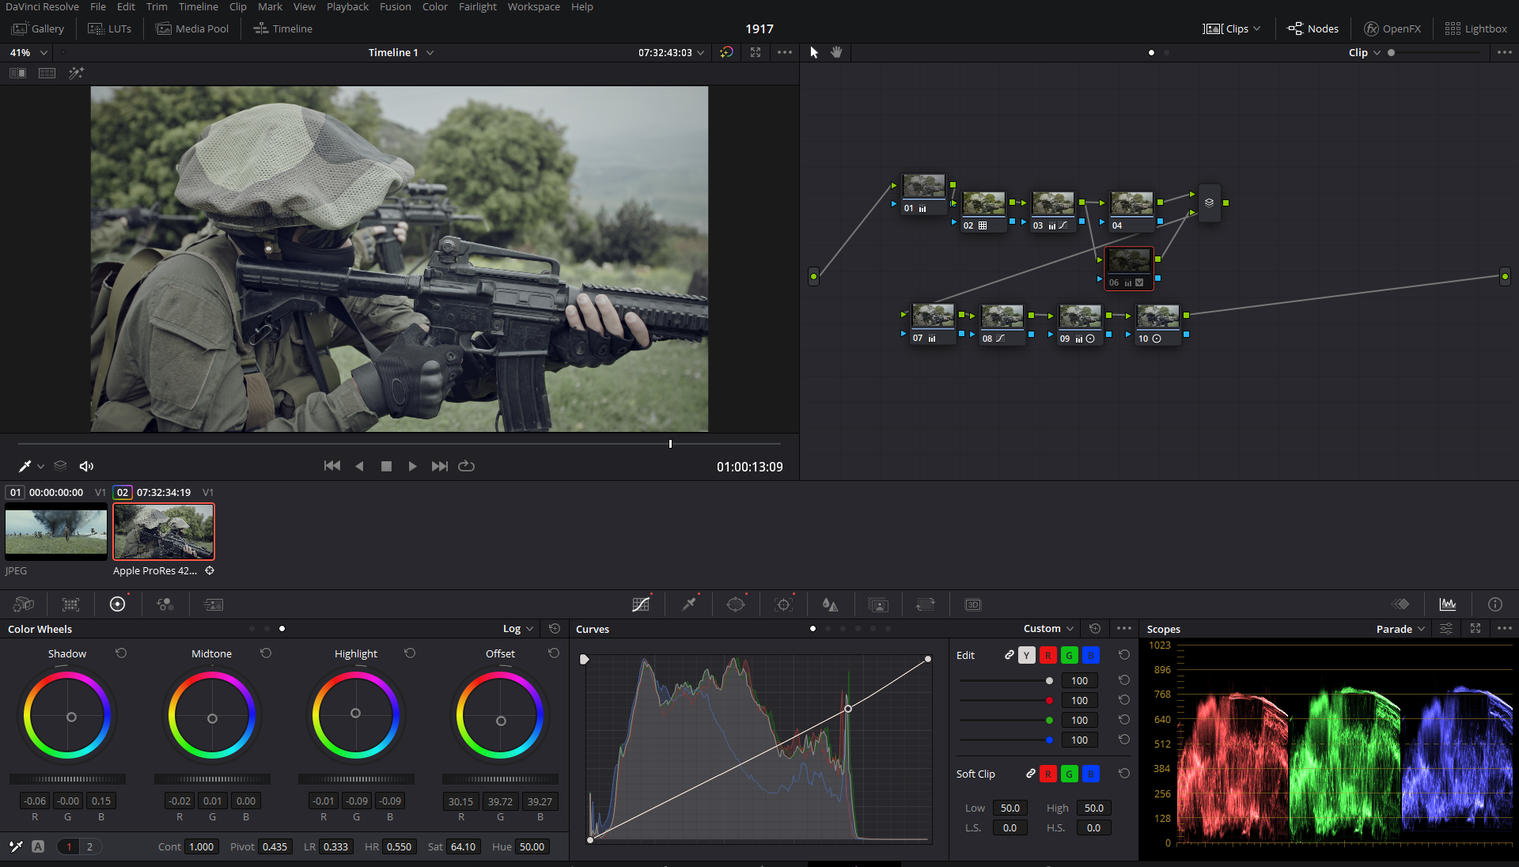Toggle the Media Pool panel
The image size is (1519, 867).
192,28
